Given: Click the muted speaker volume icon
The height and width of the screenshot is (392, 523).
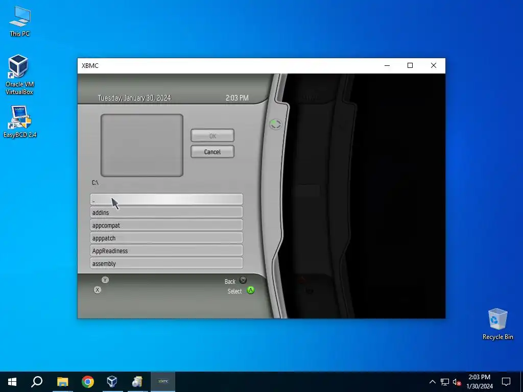Looking at the screenshot, I should (x=457, y=382).
